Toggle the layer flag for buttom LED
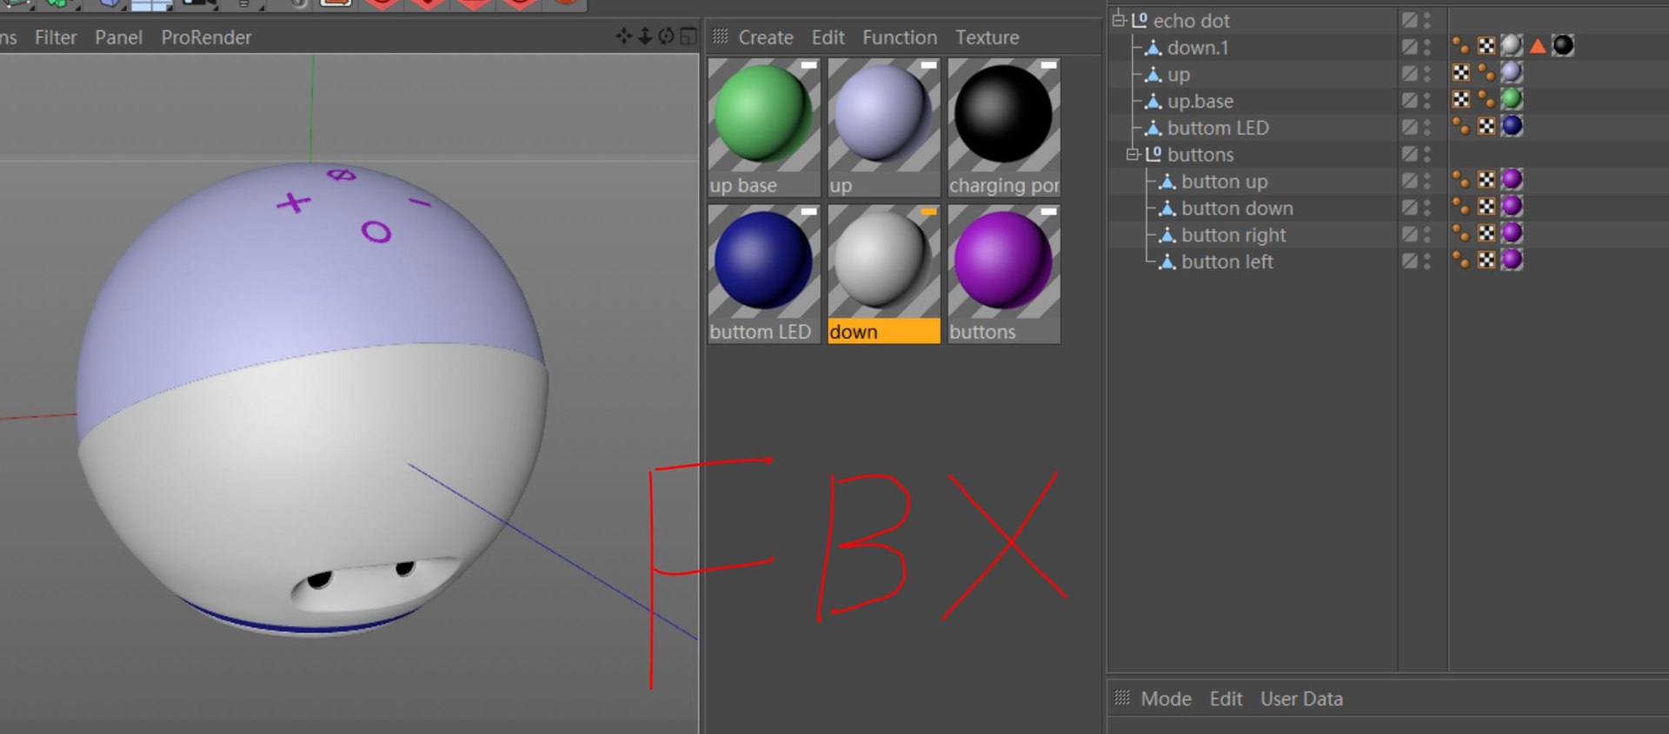 click(x=1410, y=128)
